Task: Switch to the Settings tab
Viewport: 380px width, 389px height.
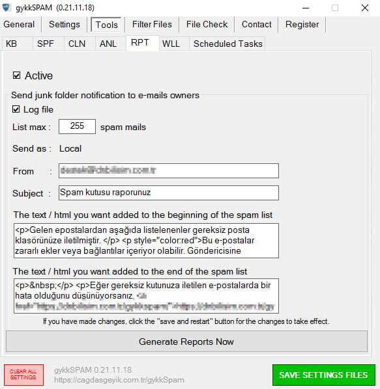Action: tap(65, 25)
